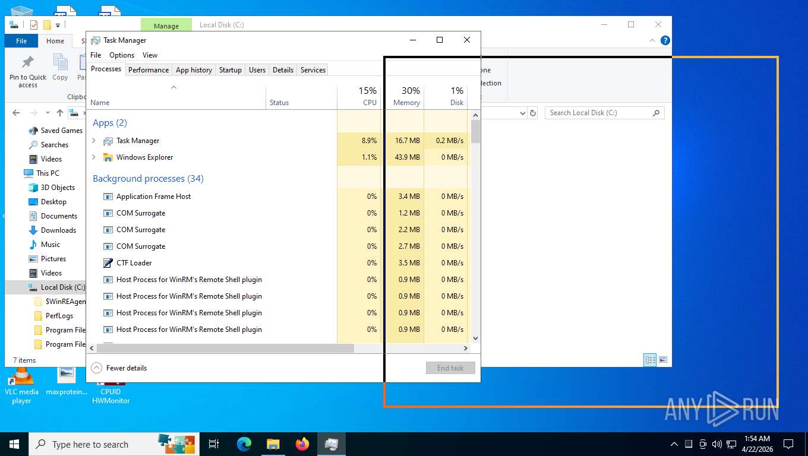Click the Task Manager app icon in process list

[108, 141]
